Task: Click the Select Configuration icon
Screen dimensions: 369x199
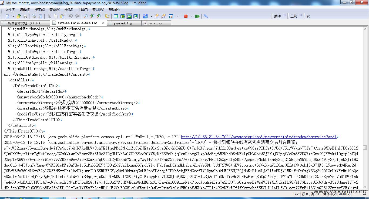Action: click(x=145, y=16)
